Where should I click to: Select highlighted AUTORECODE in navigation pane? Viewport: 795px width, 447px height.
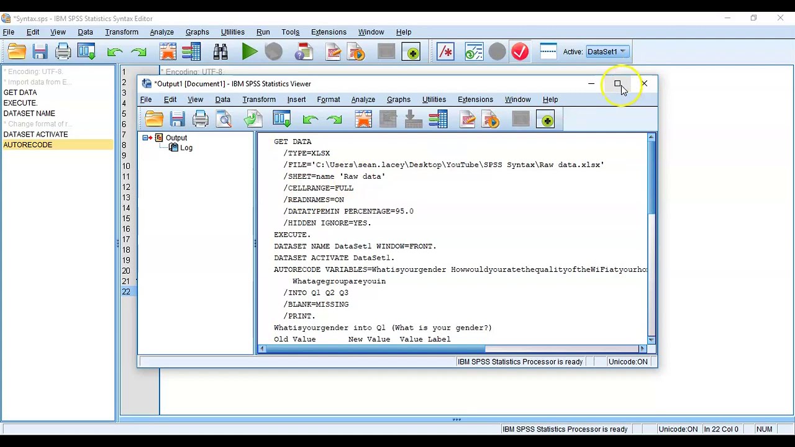(x=57, y=145)
